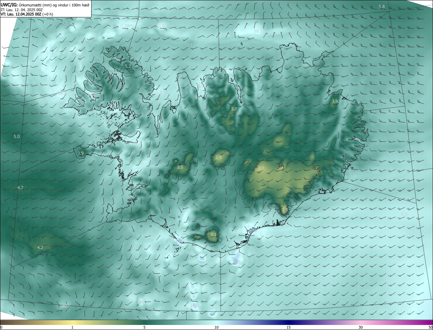Click the 3.7 value label
The image size is (433, 330).
pos(234,109)
